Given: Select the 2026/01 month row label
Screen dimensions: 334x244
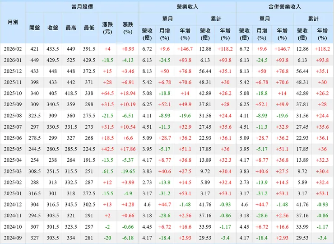Looking at the screenshot, I should point(13,60).
